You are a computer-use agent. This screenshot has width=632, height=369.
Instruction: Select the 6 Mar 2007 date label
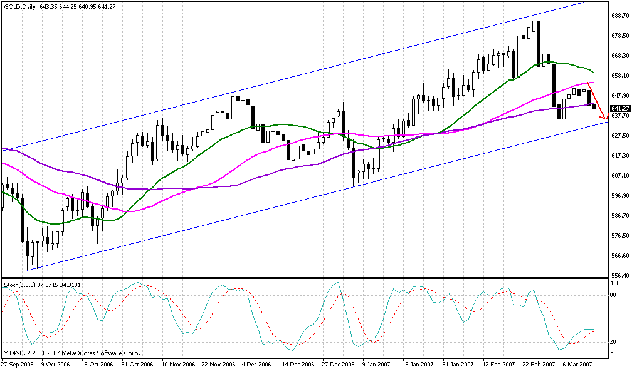click(x=578, y=364)
